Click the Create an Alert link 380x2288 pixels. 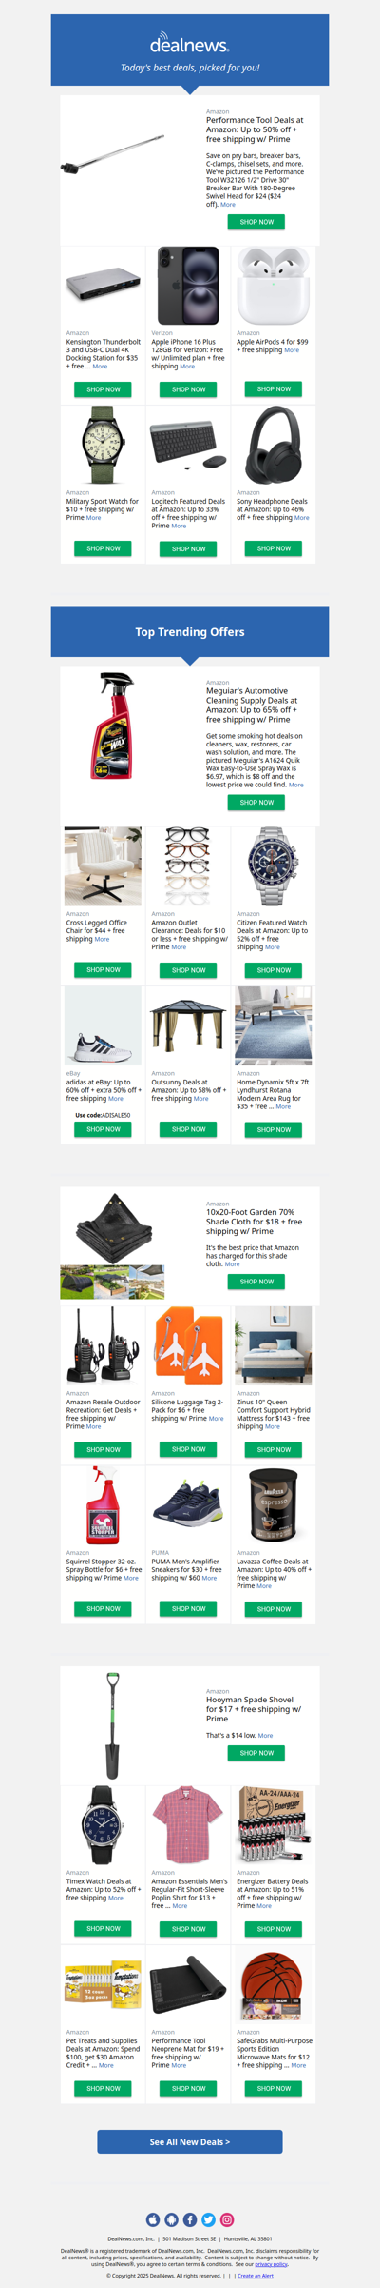[256, 2276]
